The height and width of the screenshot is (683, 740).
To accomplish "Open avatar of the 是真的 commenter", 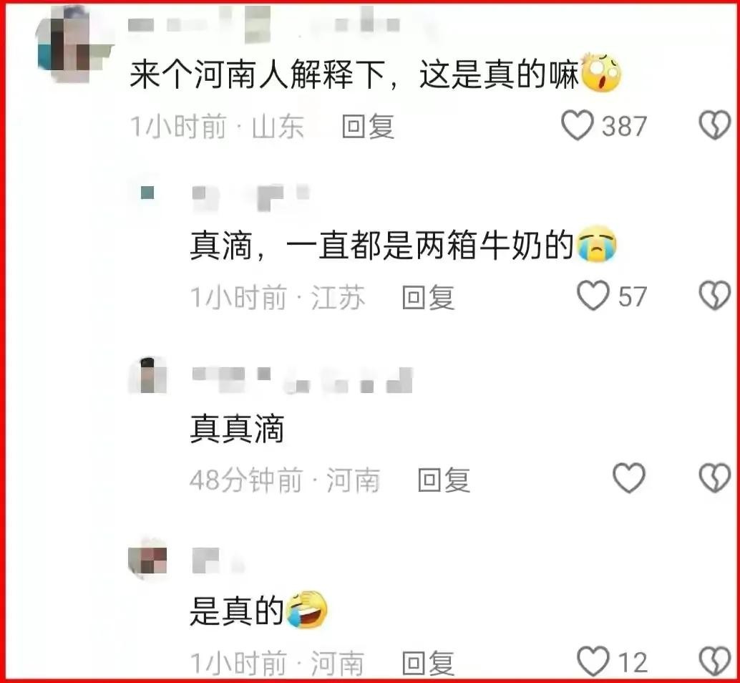I will (147, 558).
